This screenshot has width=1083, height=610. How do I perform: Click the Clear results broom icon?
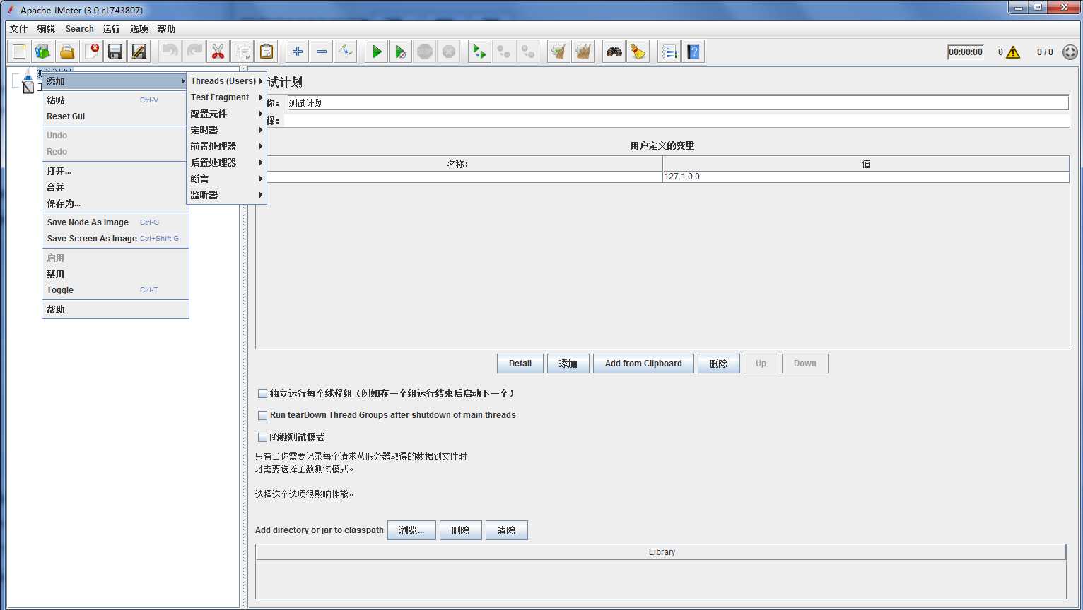[558, 52]
